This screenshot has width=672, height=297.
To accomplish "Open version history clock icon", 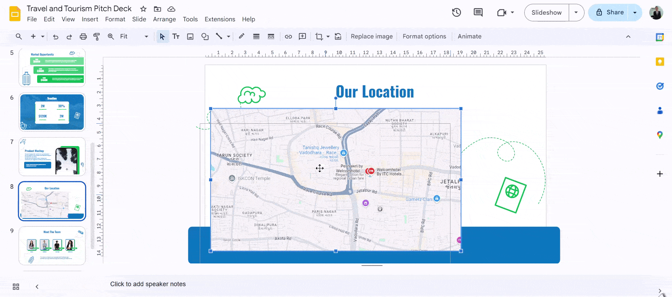I will click(456, 13).
